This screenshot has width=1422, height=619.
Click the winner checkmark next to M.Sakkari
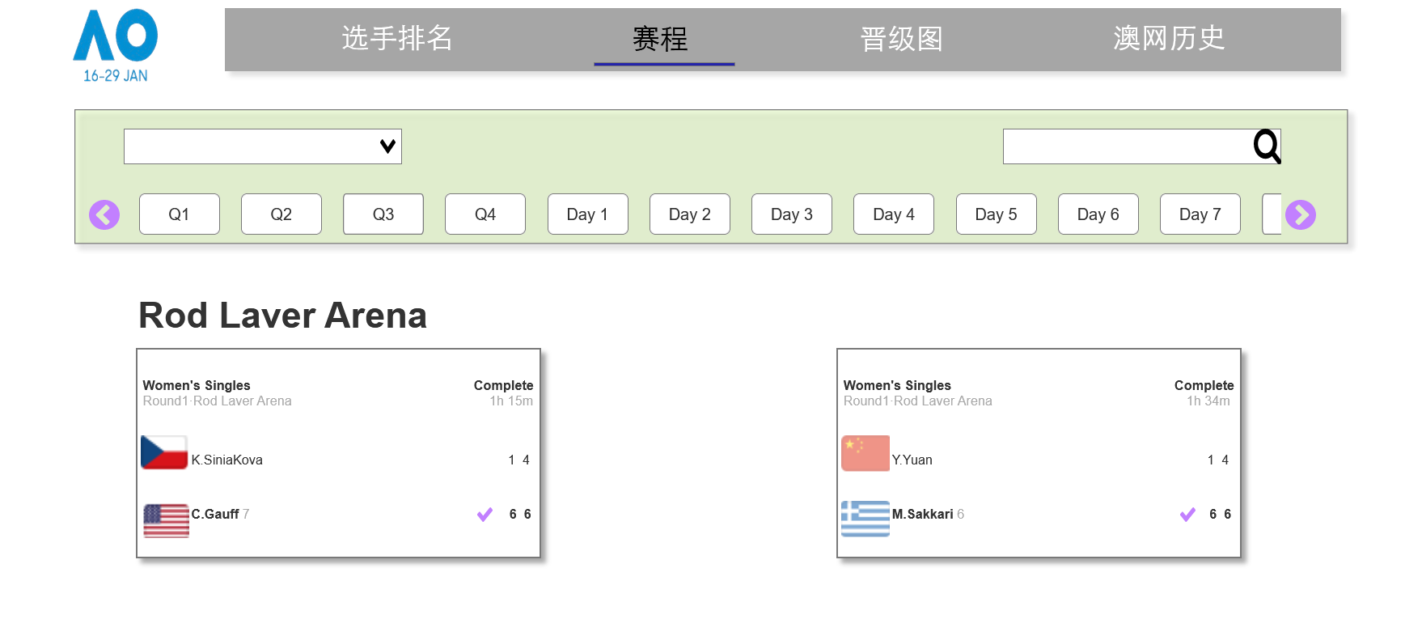point(1187,515)
